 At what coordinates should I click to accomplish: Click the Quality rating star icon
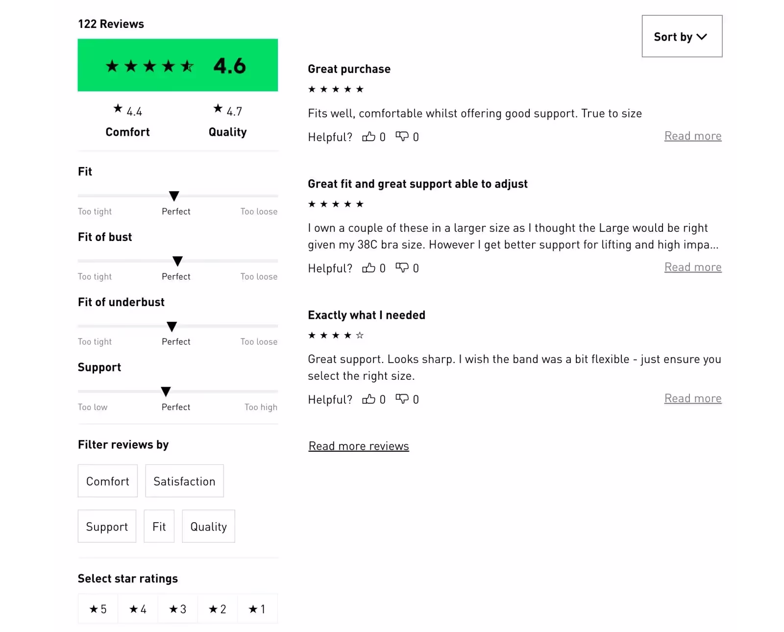tap(218, 109)
